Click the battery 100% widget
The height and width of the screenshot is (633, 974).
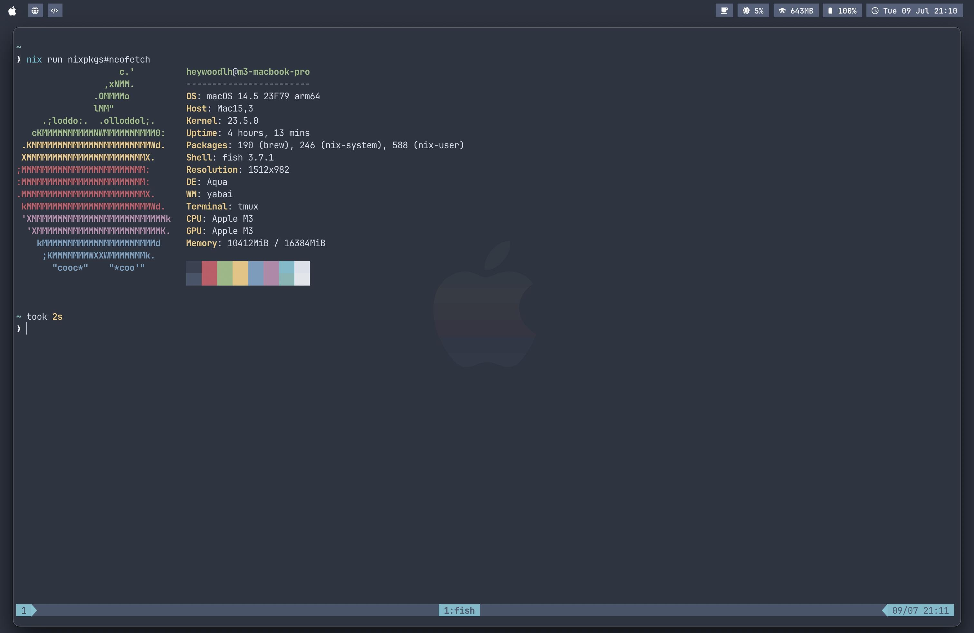coord(842,11)
